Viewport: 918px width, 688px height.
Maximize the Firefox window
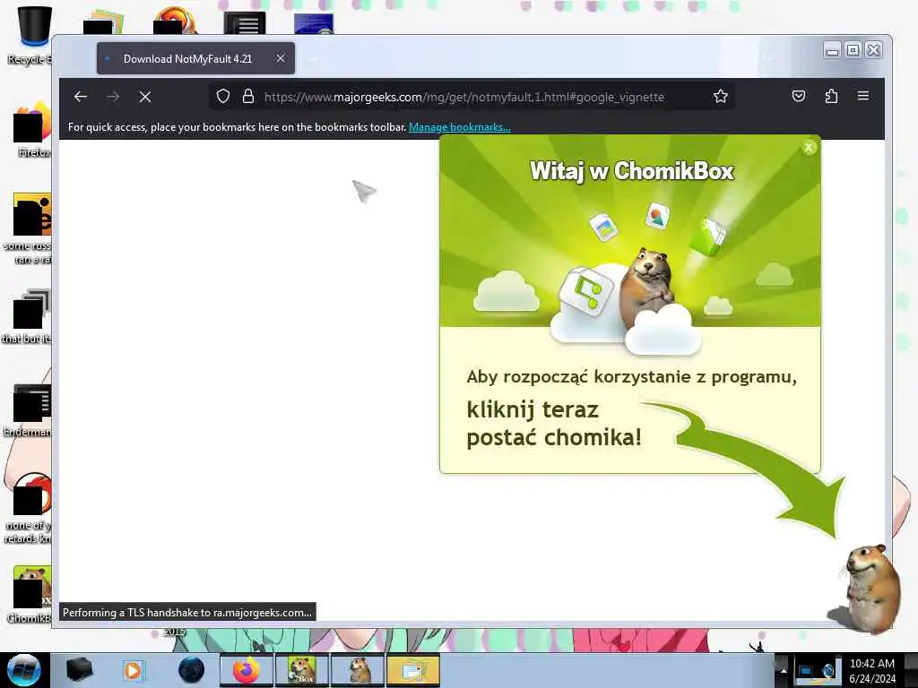pos(853,51)
